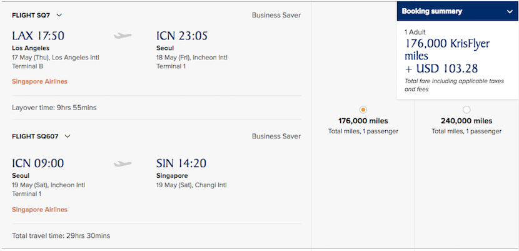
Task: Collapse the Booking summary dropdown arrow
Action: tap(509, 11)
